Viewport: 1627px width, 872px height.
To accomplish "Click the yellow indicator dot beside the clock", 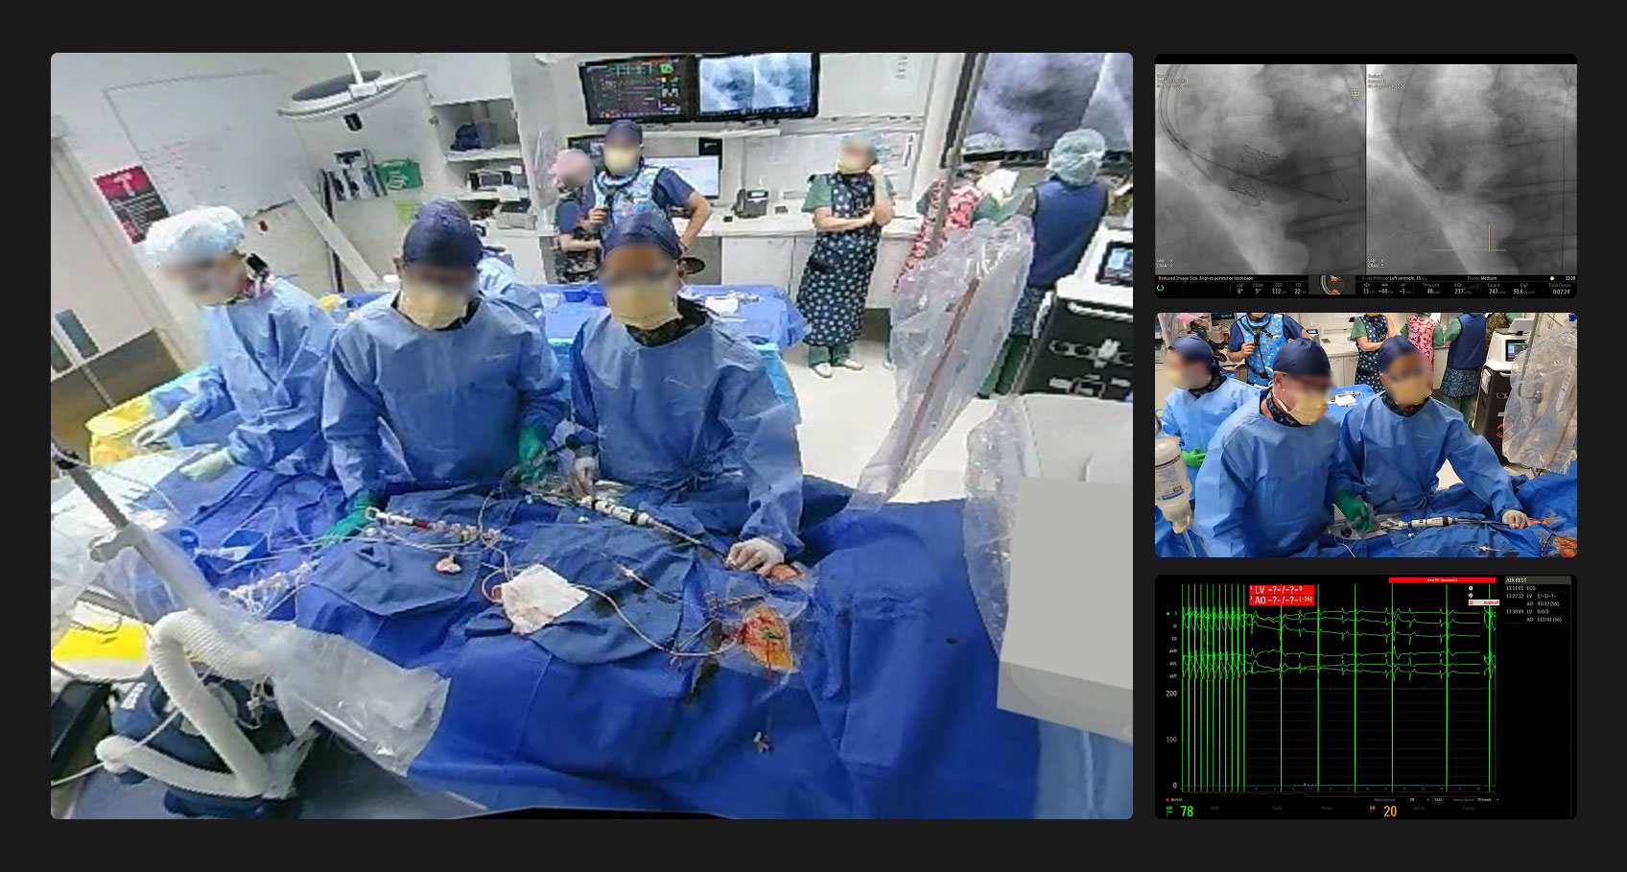I will pos(1552,279).
